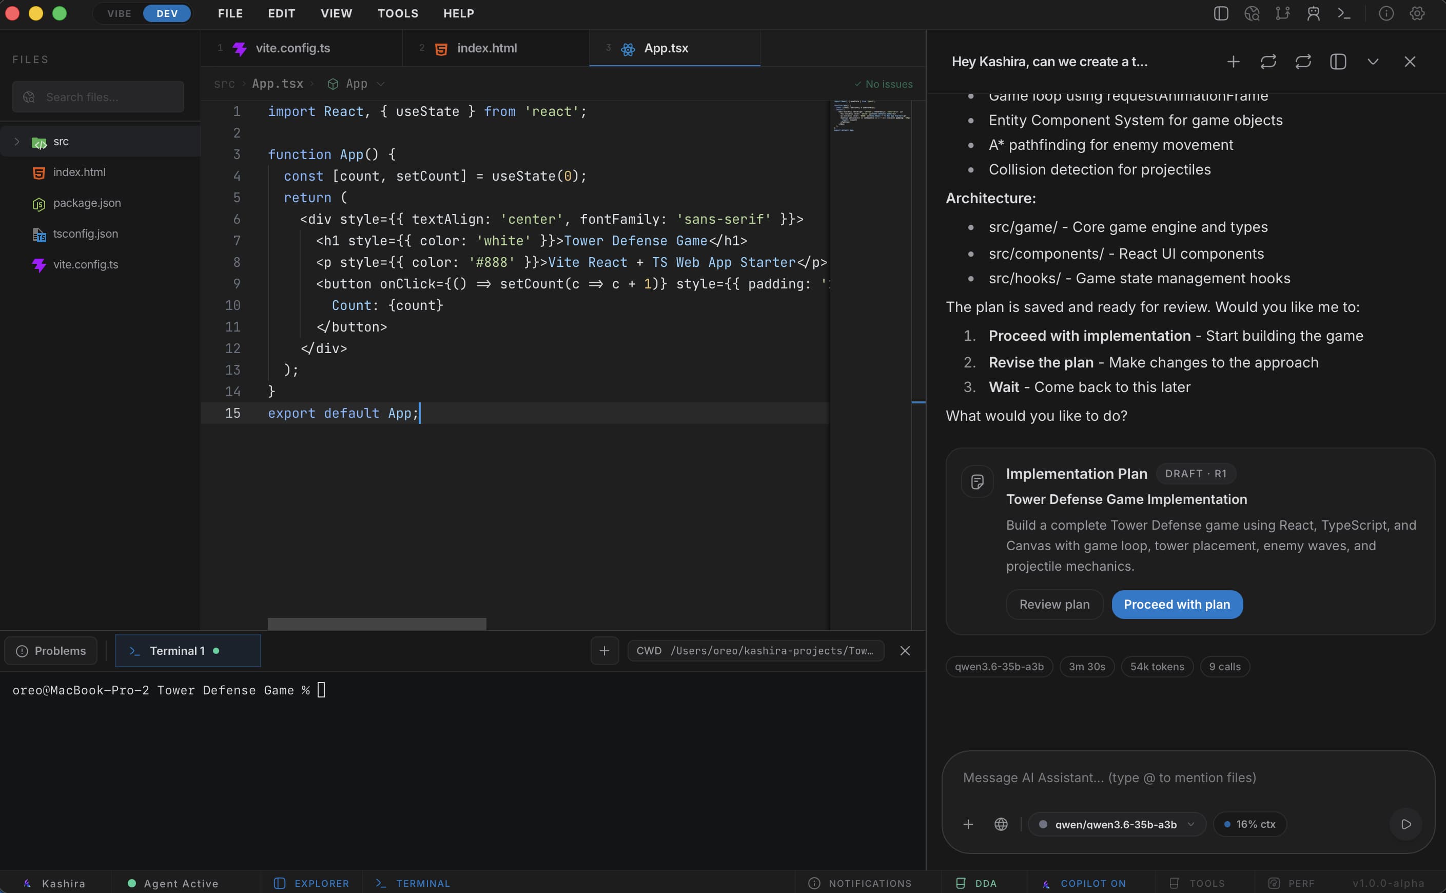Screen dimensions: 1446x893
Task: Open the info circle icon in top toolbar
Action: (x=1386, y=13)
